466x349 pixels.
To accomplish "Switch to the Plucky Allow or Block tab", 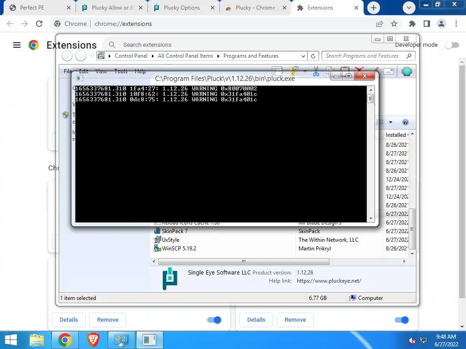I will tap(111, 8).
